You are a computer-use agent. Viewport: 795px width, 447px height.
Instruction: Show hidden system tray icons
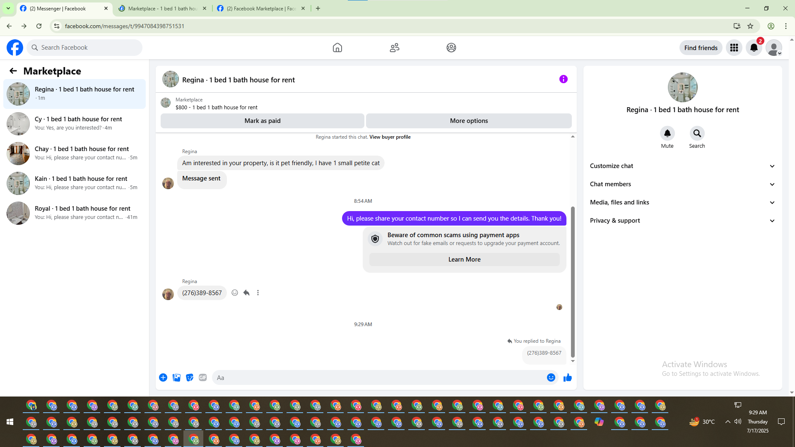[x=728, y=422]
